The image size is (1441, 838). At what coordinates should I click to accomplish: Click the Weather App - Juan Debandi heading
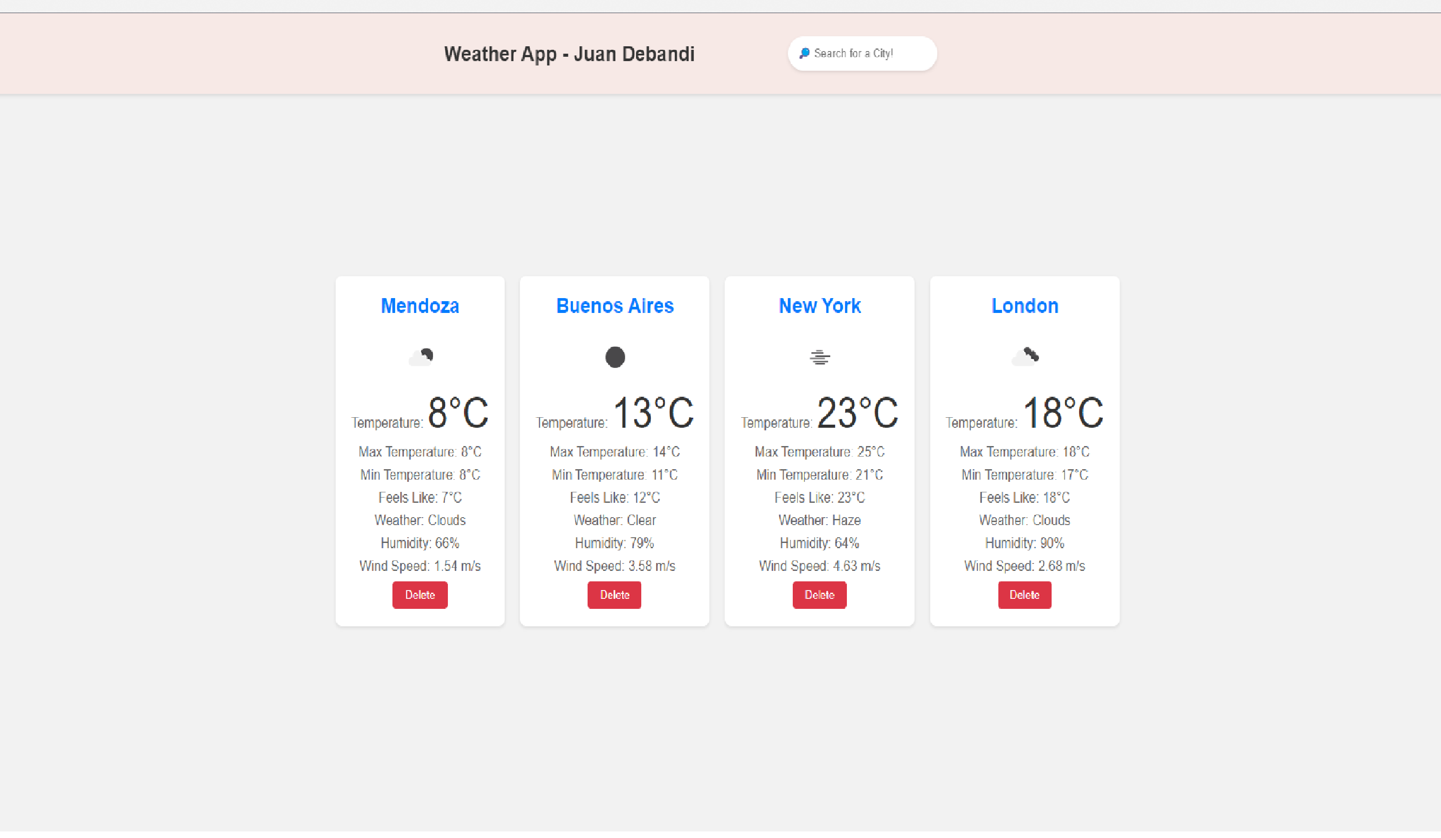coord(569,54)
